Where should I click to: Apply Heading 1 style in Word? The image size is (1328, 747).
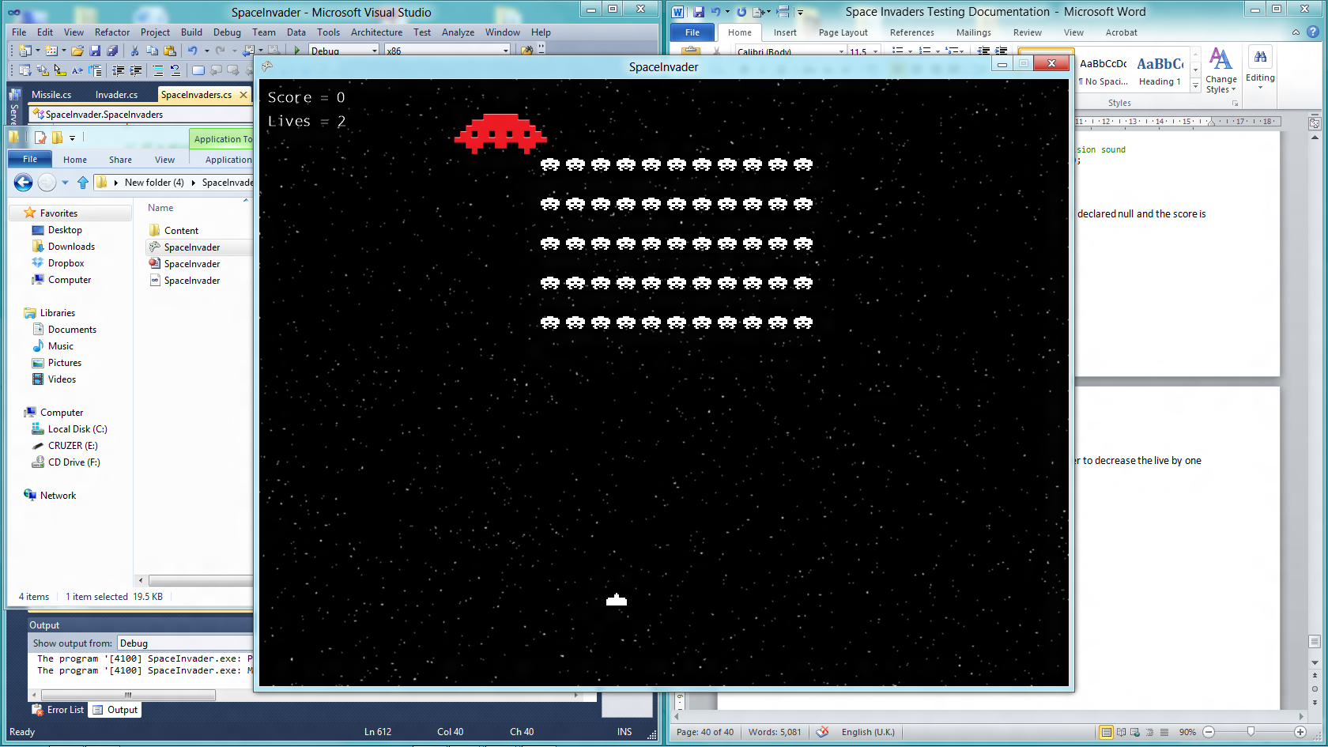pyautogui.click(x=1160, y=70)
